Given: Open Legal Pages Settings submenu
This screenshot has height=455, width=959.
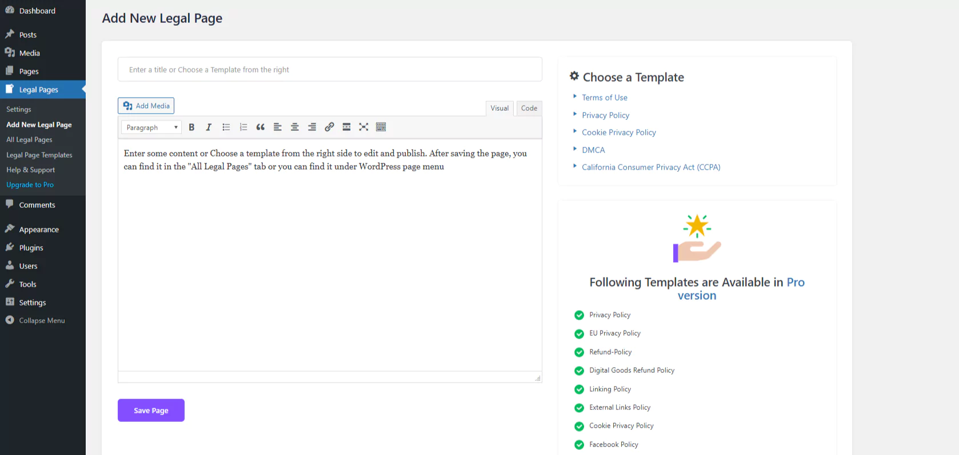Looking at the screenshot, I should pyautogui.click(x=19, y=109).
